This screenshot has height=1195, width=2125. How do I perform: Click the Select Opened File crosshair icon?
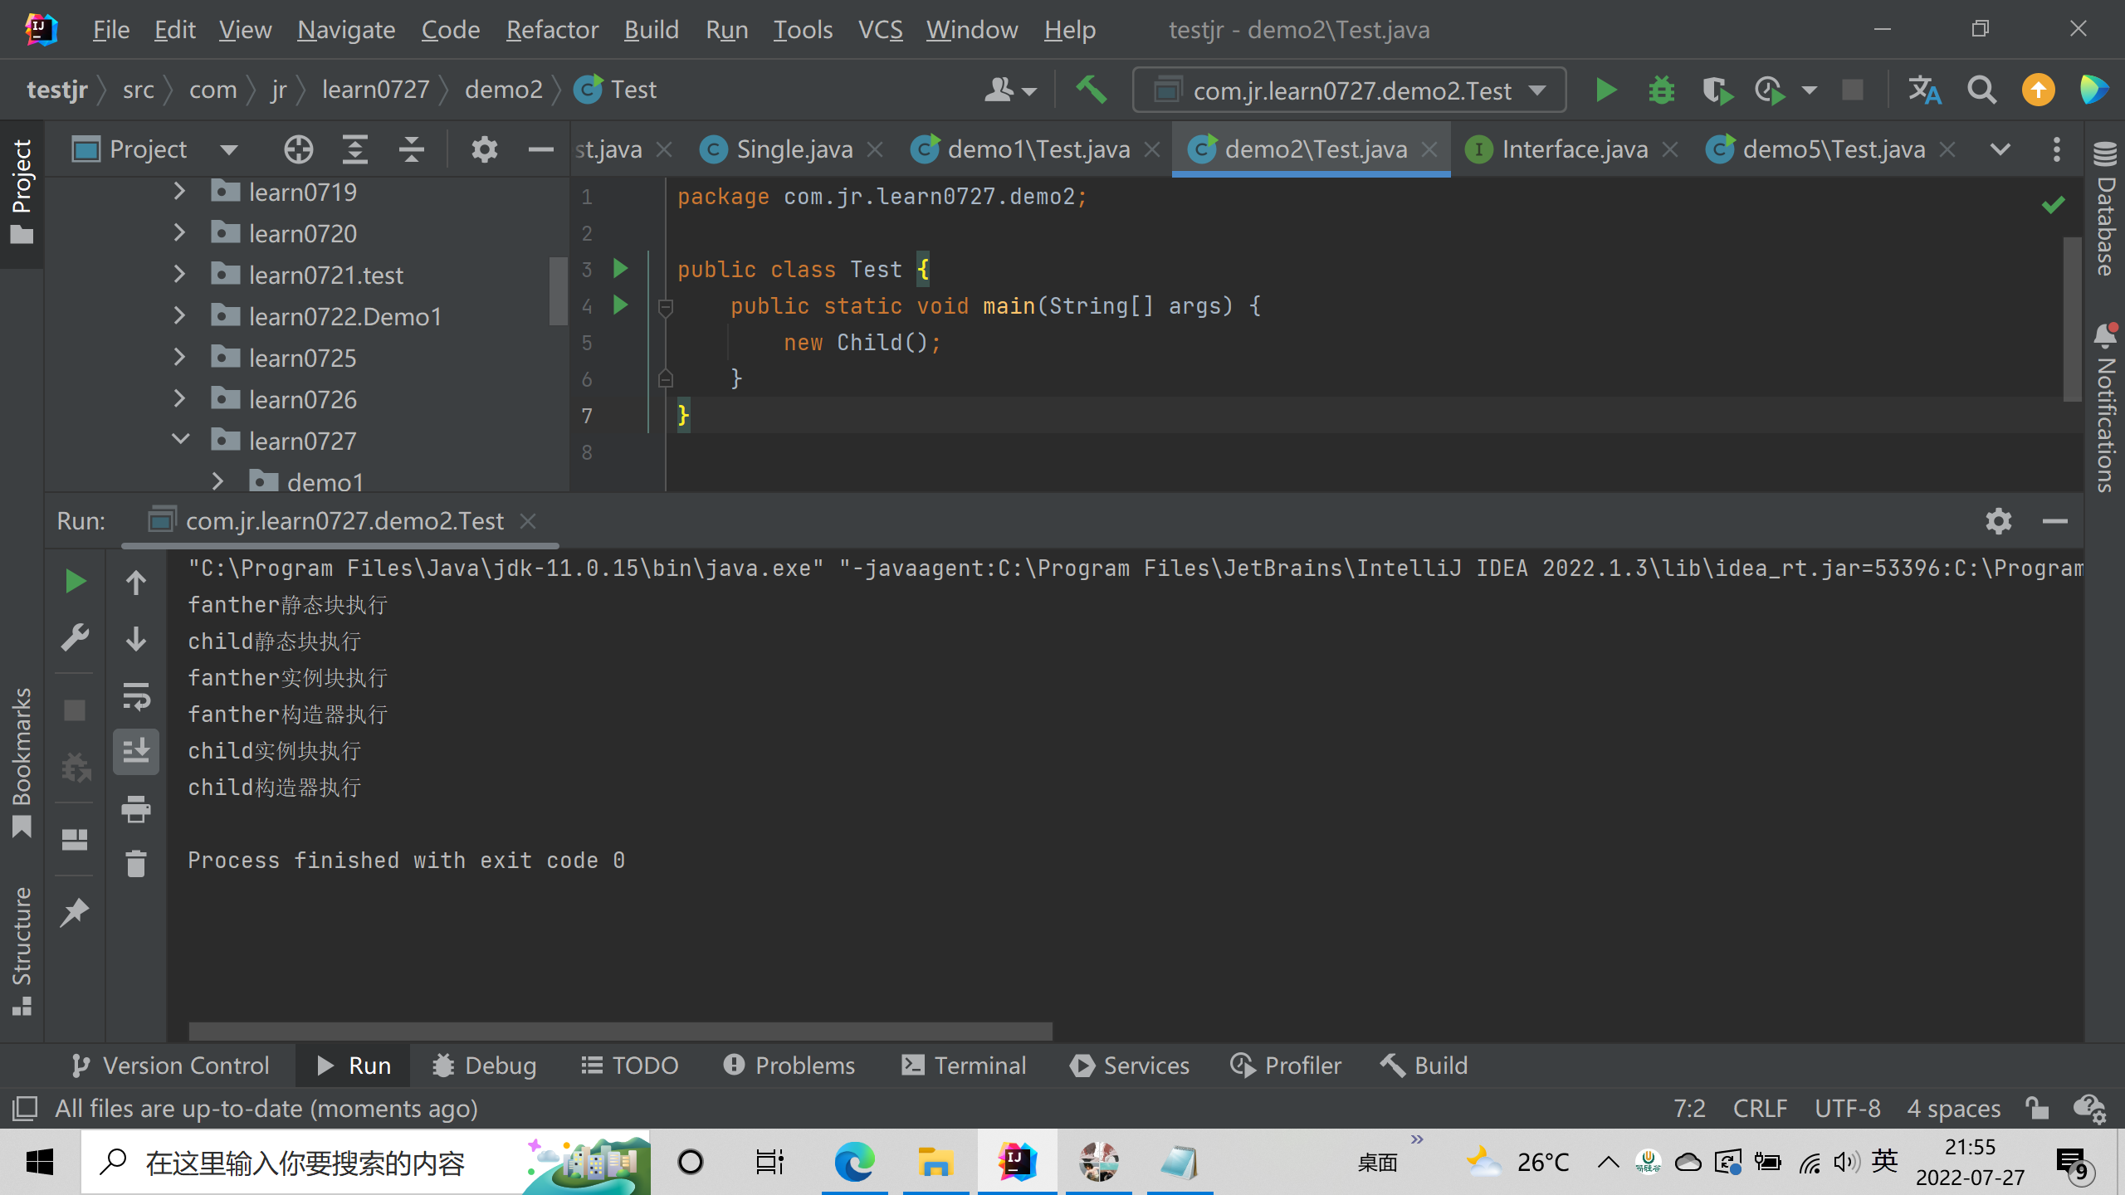pos(298,149)
